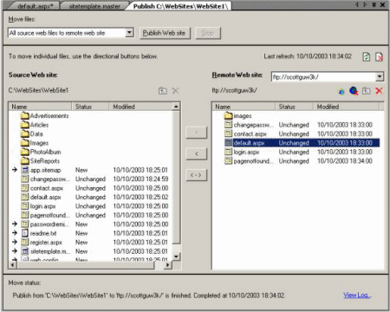Open the sitetemplate.master tab
Image resolution: width=390 pixels, height=312 pixels.
(94, 6)
